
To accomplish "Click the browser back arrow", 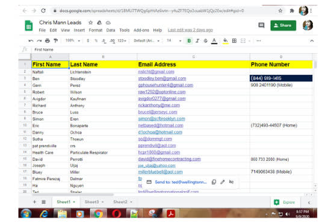I will [25, 11].
